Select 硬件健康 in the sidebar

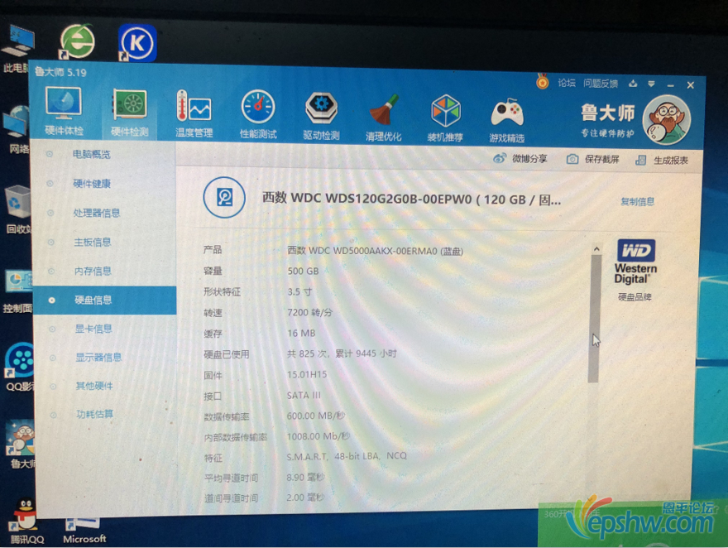tap(92, 184)
